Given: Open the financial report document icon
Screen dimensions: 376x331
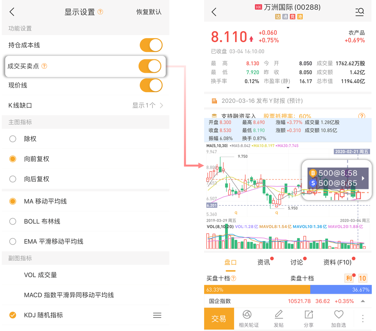Looking at the screenshot, I should pyautogui.click(x=214, y=101).
